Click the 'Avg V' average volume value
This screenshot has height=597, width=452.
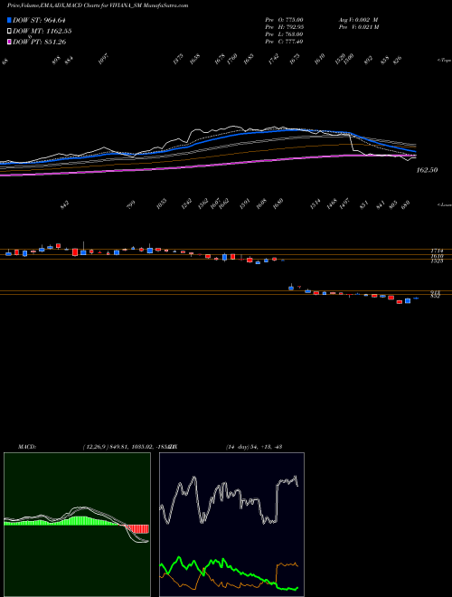358,19
